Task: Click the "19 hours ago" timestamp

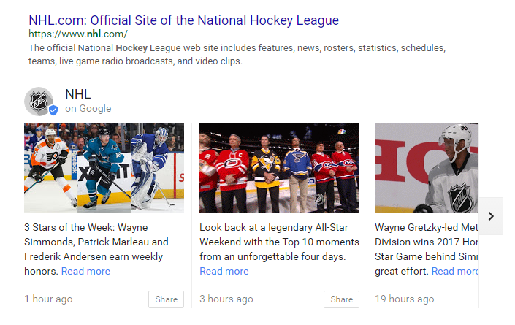Action: point(404,299)
